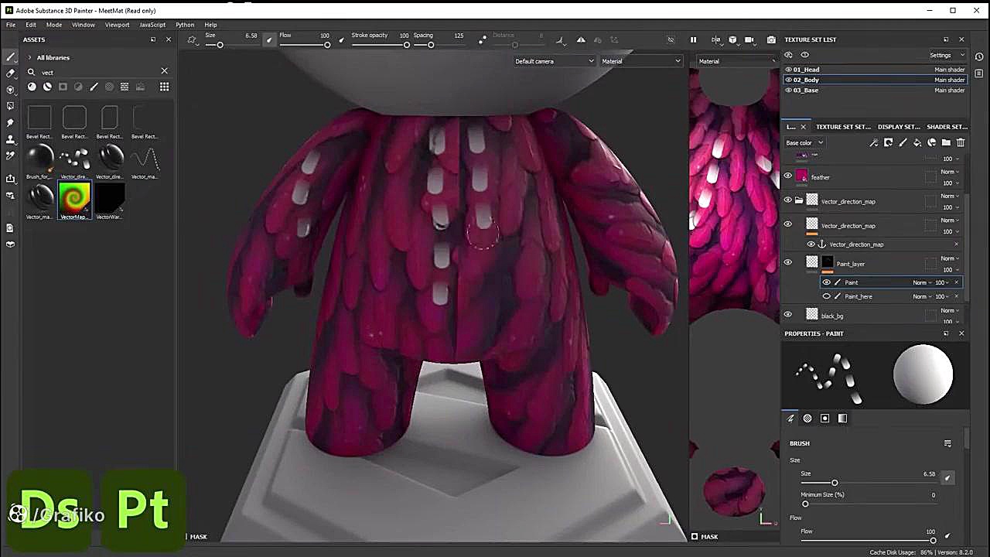The height and width of the screenshot is (557, 990).
Task: Expand the All libraries tree
Action: point(29,57)
